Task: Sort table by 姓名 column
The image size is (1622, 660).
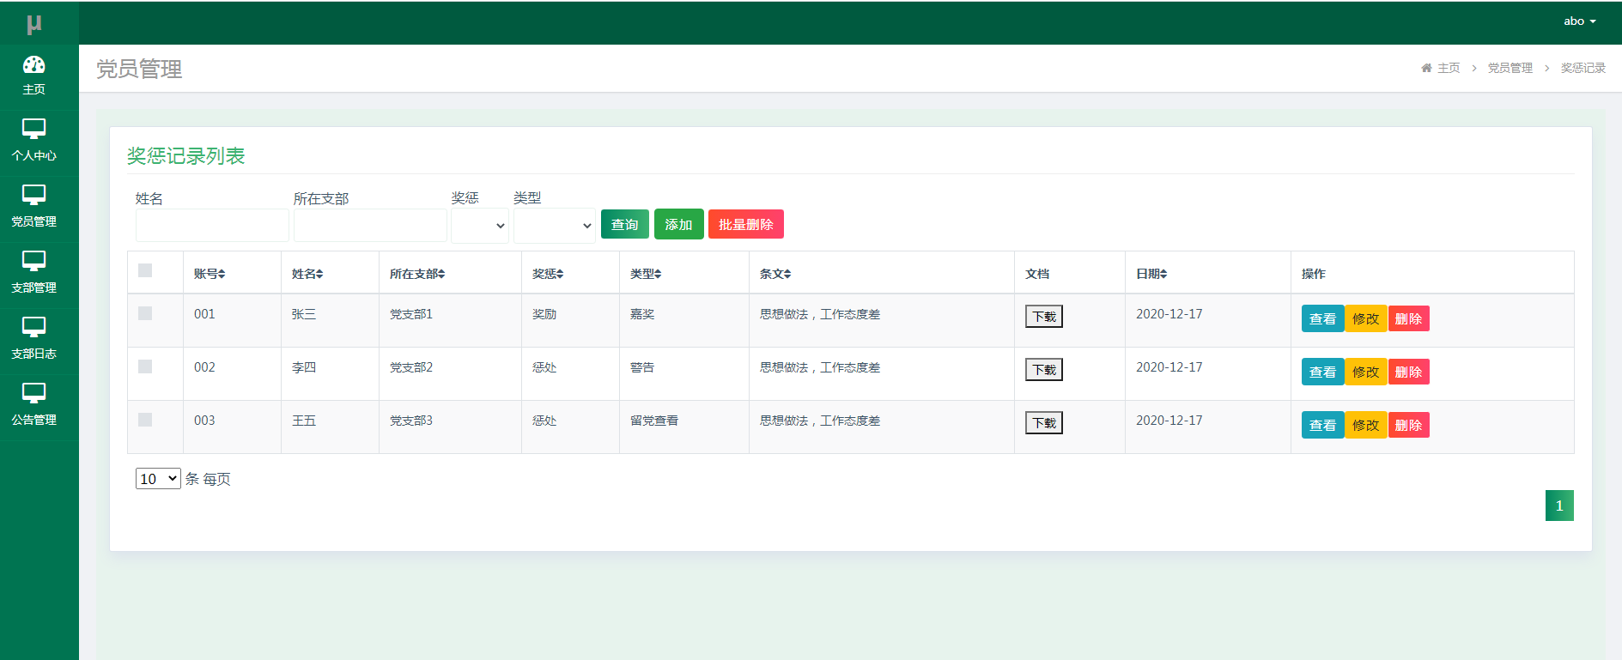Action: pos(307,274)
